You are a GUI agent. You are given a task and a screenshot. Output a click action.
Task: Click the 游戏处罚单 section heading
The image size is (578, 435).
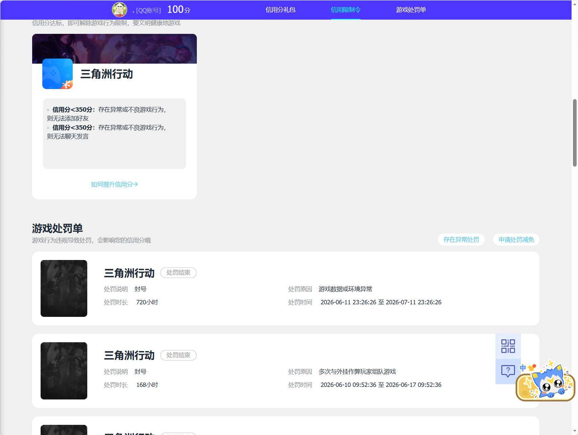[57, 229]
